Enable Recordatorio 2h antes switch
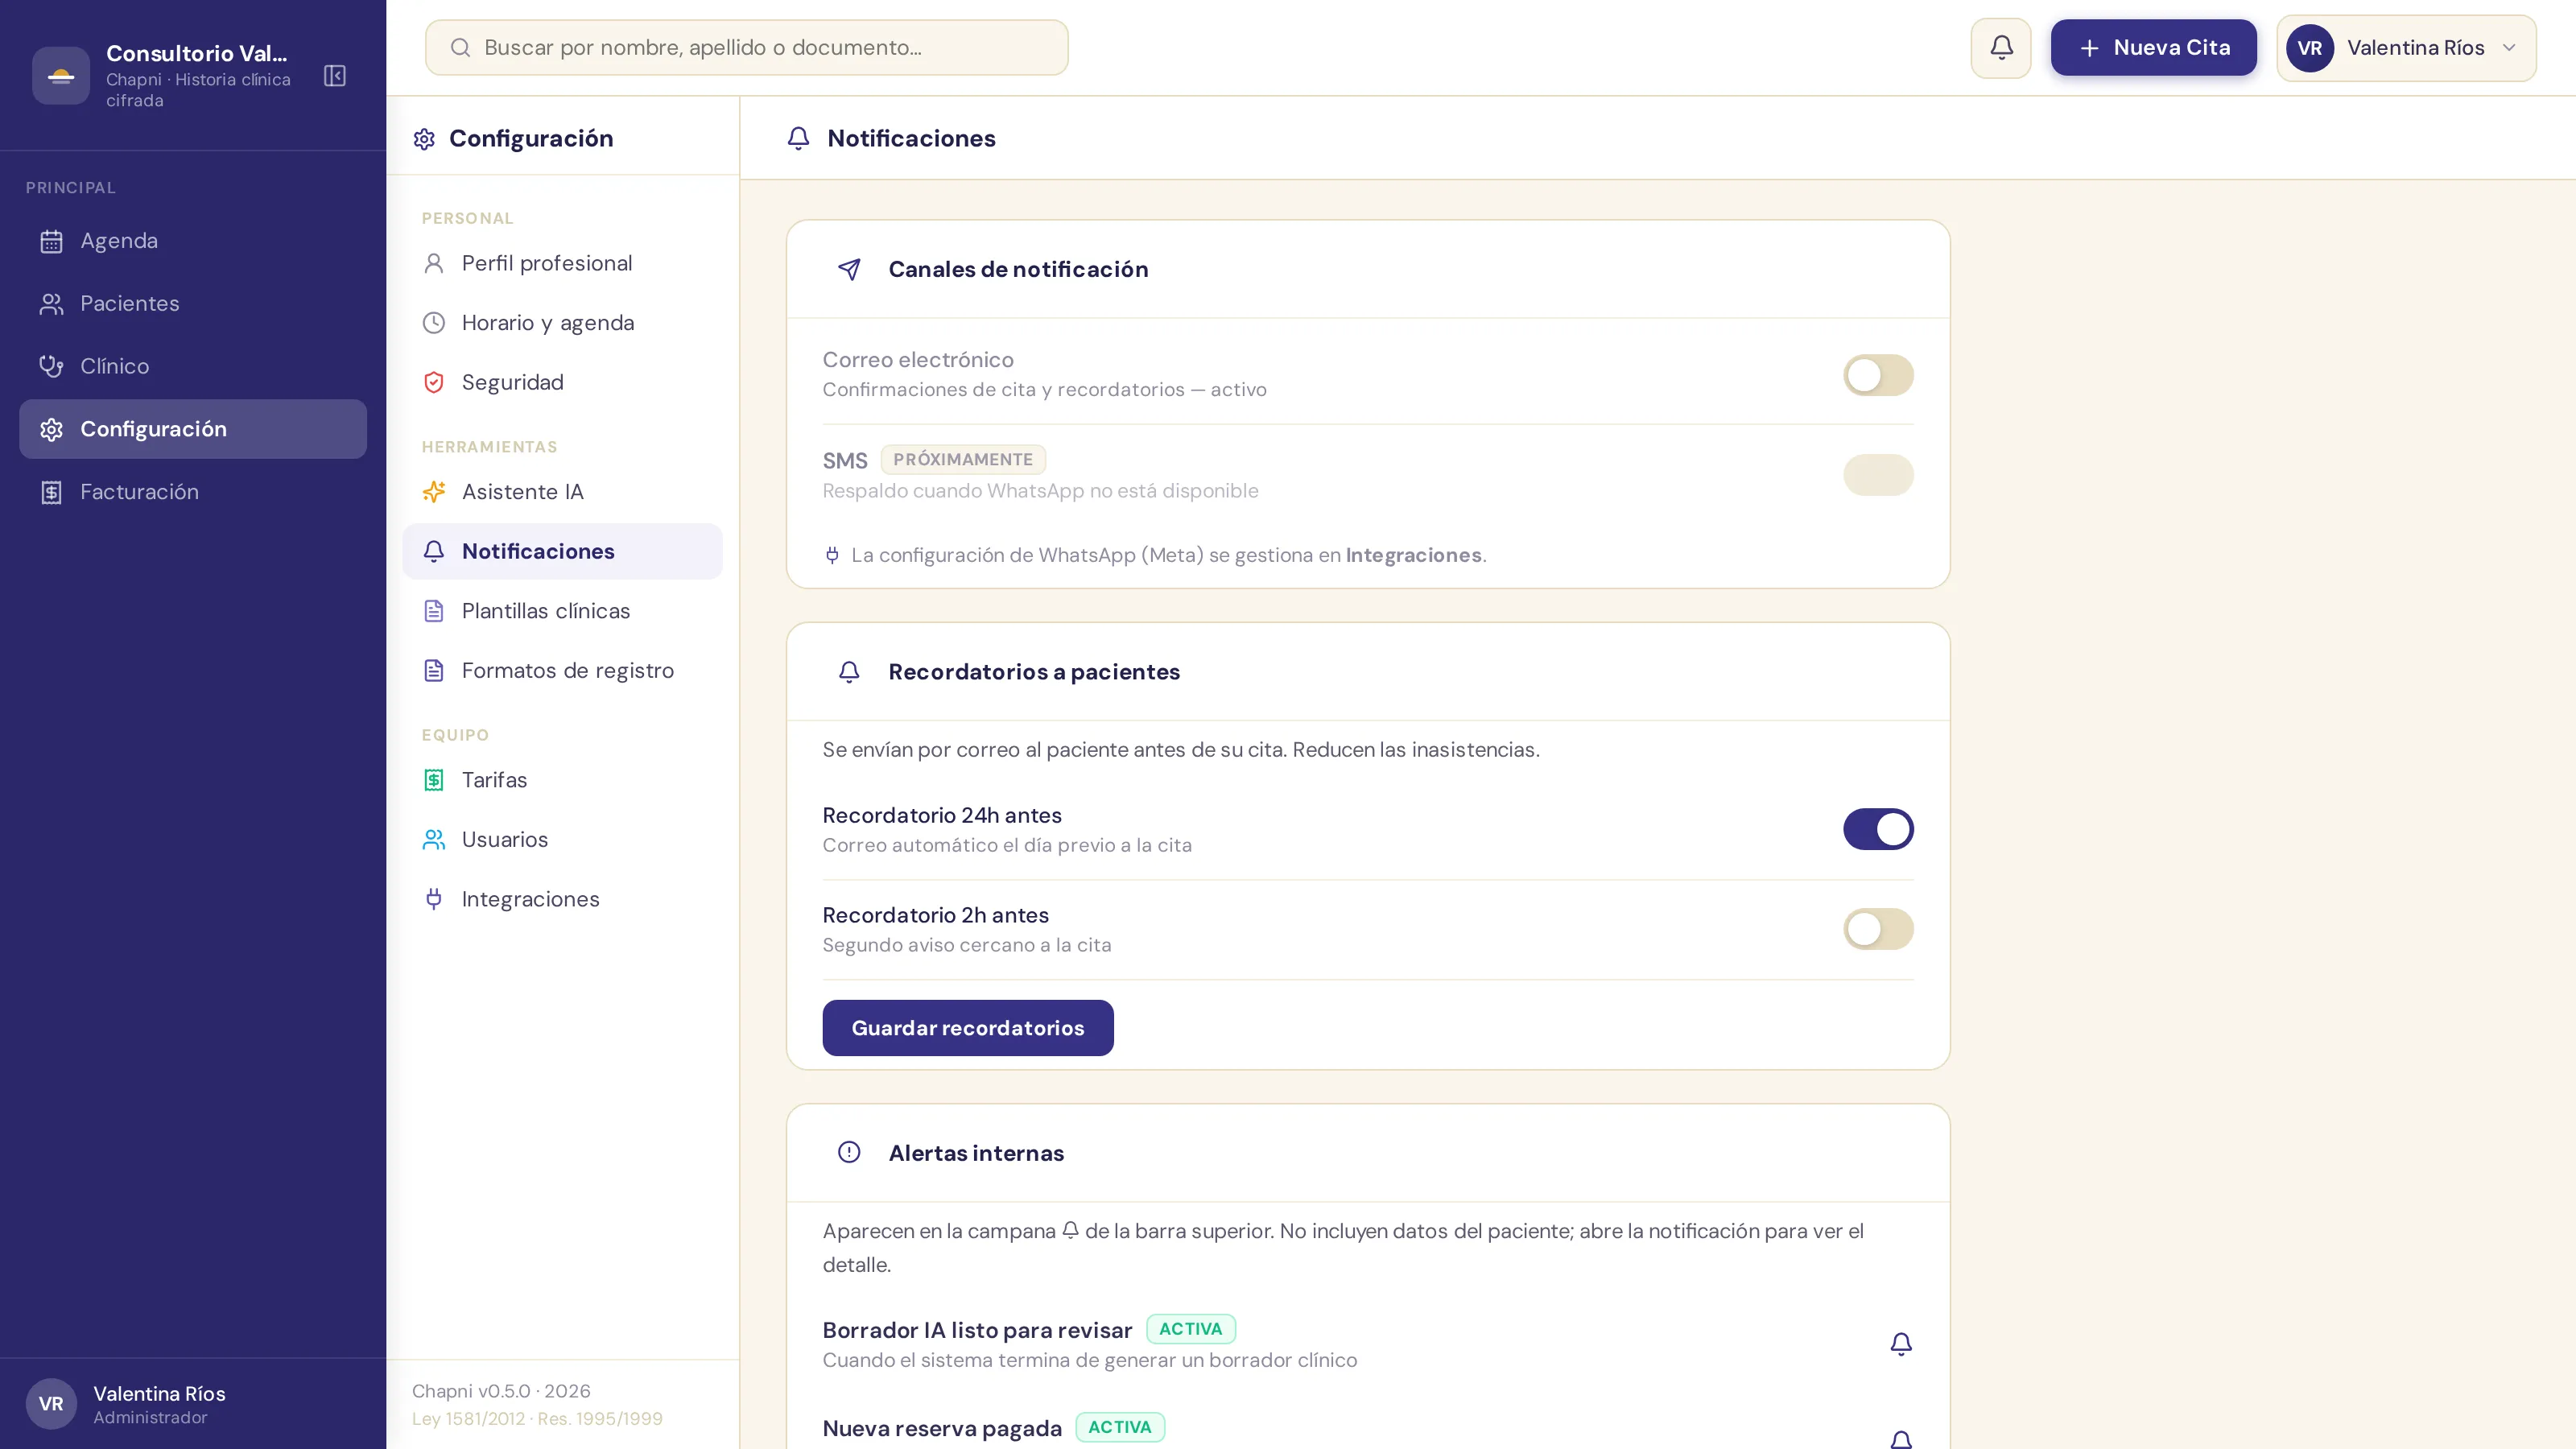The height and width of the screenshot is (1449, 2576). (x=1878, y=929)
